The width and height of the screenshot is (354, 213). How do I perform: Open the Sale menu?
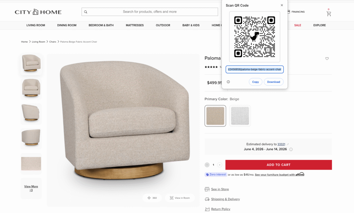tap(298, 25)
